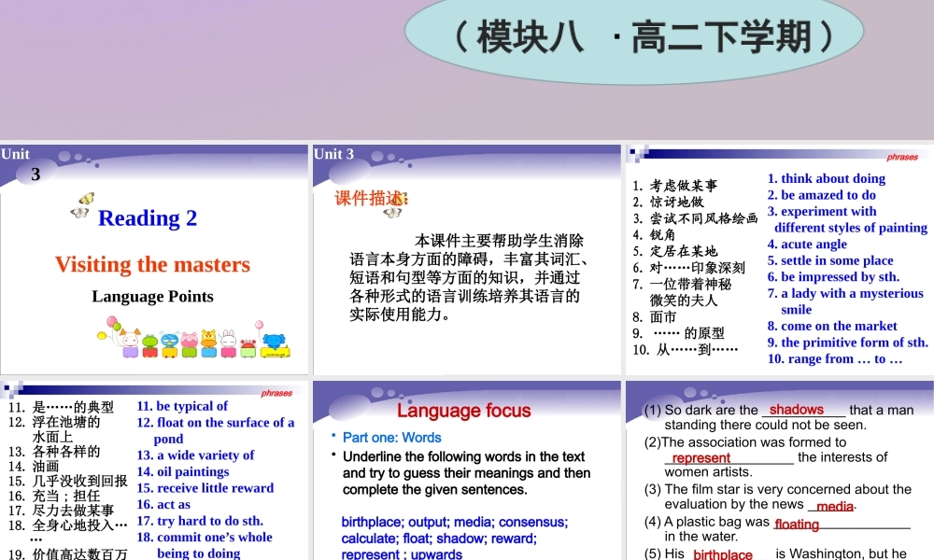Click the Chinese item '4. 锐角'
934x560 pixels.
[x=654, y=235]
